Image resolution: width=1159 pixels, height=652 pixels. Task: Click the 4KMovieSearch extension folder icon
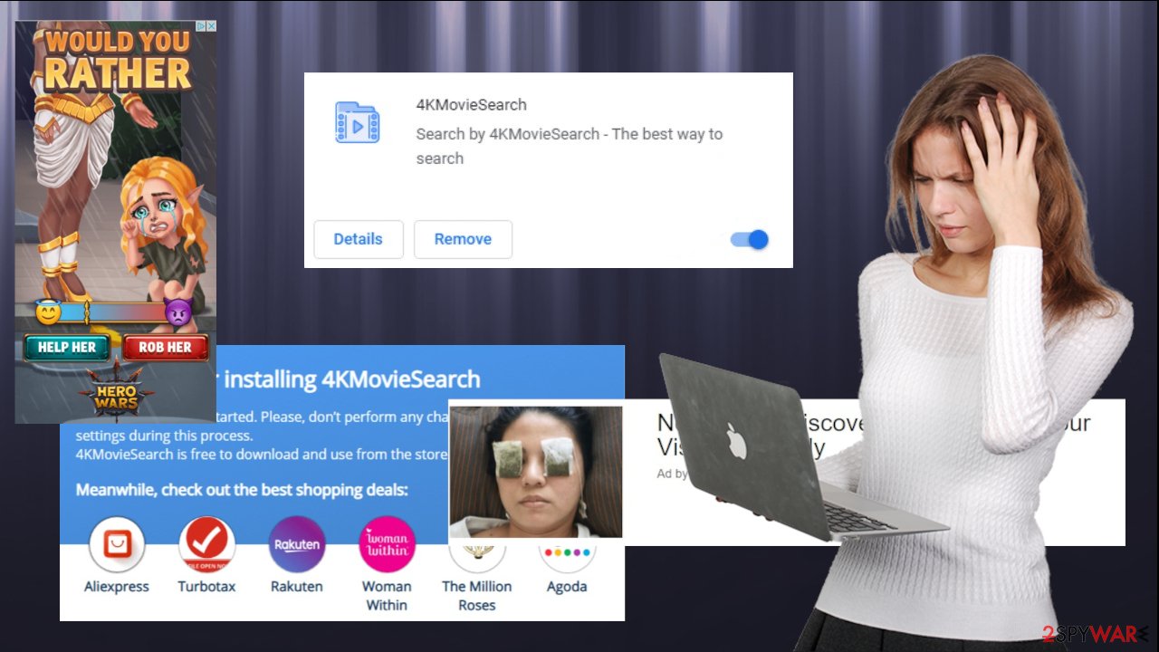(x=357, y=122)
